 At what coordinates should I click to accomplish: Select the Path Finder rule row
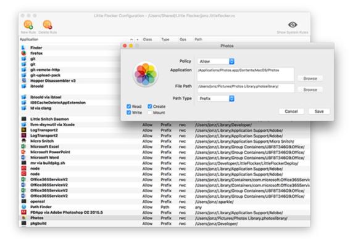click(x=164, y=207)
